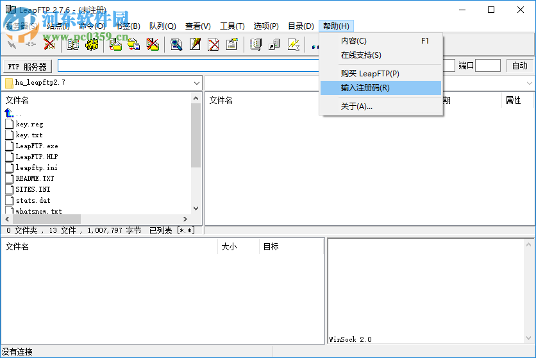The image size is (536, 358).
Task: Click the 目标 column header in queue pane
Action: click(271, 246)
